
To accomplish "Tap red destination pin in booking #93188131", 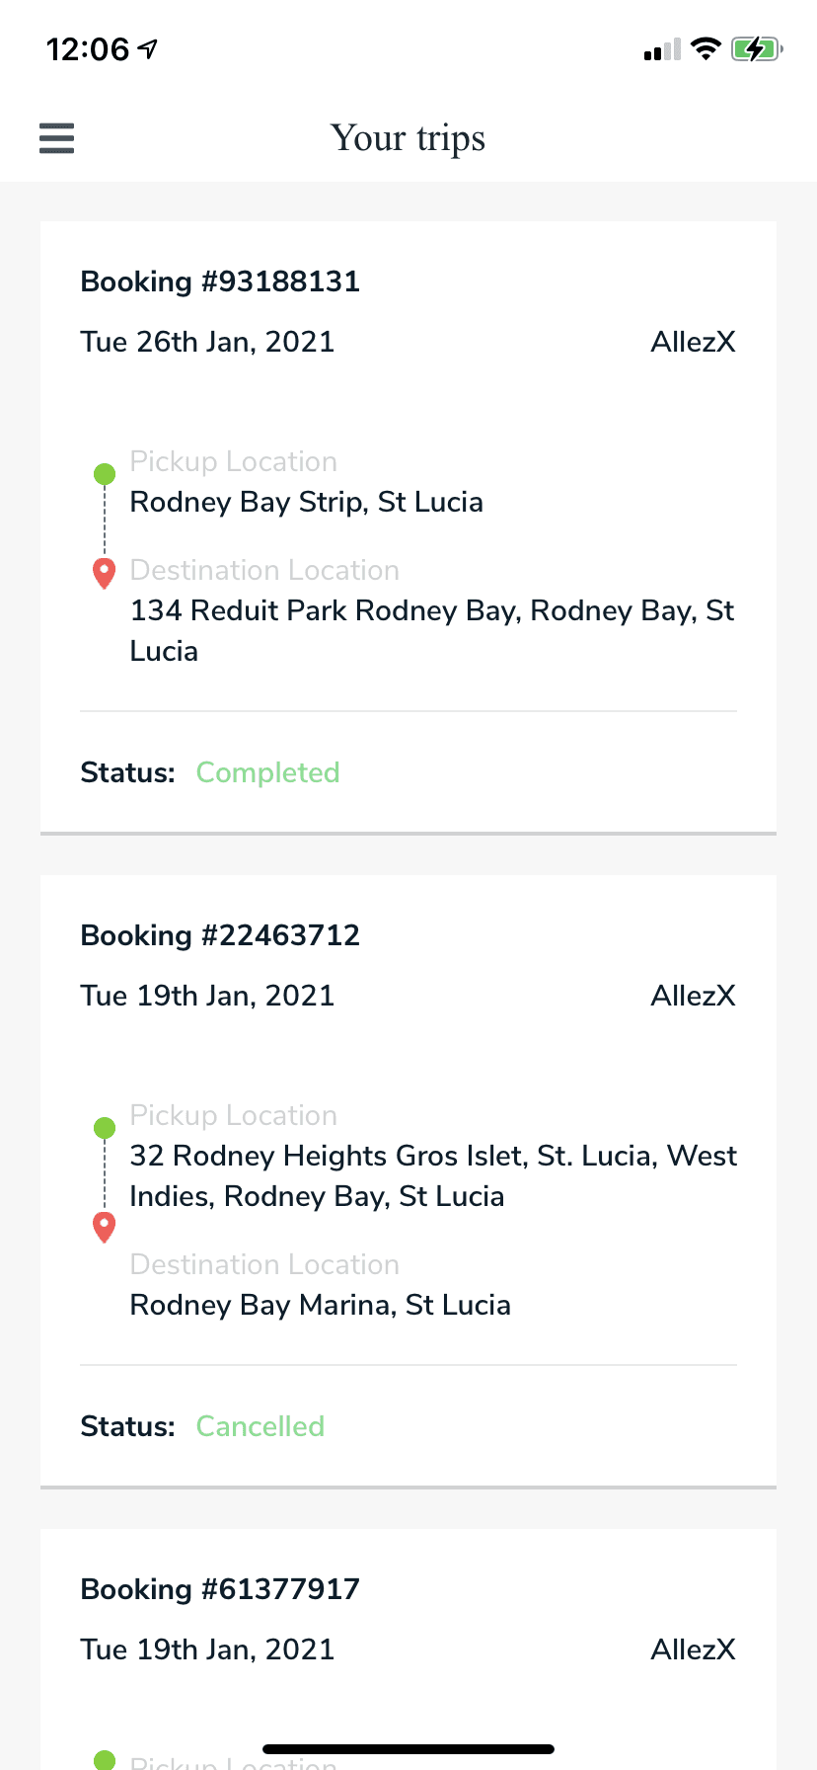I will click(104, 573).
